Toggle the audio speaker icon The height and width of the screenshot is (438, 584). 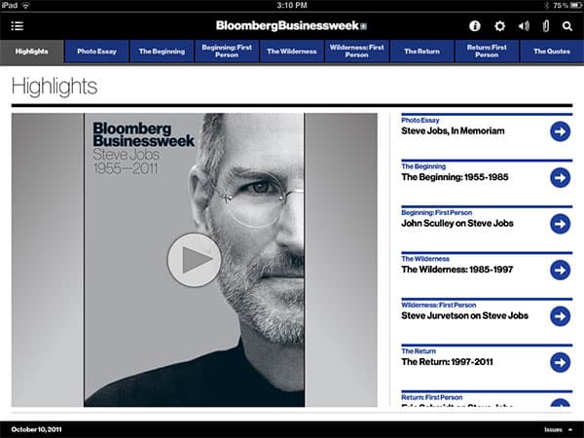click(x=524, y=26)
